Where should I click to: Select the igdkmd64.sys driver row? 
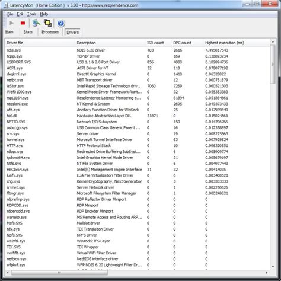click(x=137, y=158)
